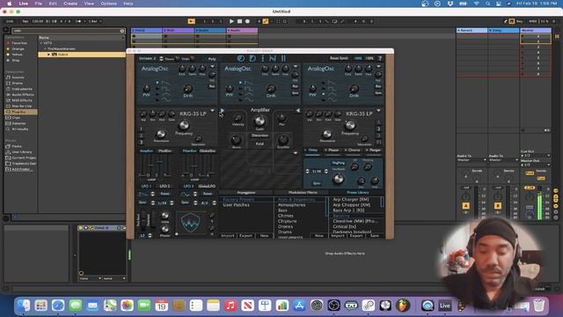This screenshot has height=317, width=563.
Task: Open the File menu
Action: (39, 4)
